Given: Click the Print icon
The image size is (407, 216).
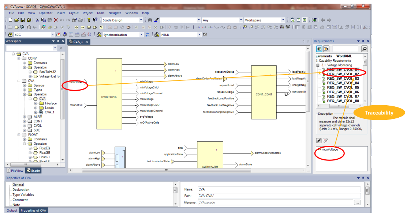Looking at the screenshot, I should tap(81, 20).
